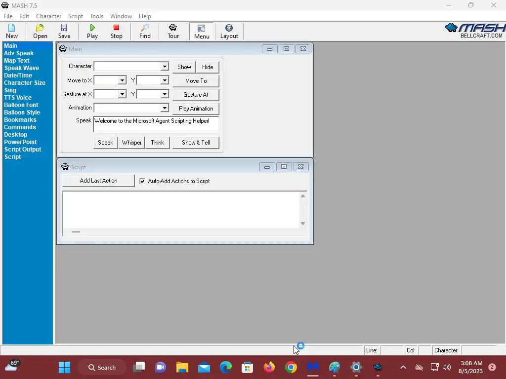This screenshot has width=506, height=379.
Task: Click the MASH Bellcraft.com logo
Action: pyautogui.click(x=475, y=31)
